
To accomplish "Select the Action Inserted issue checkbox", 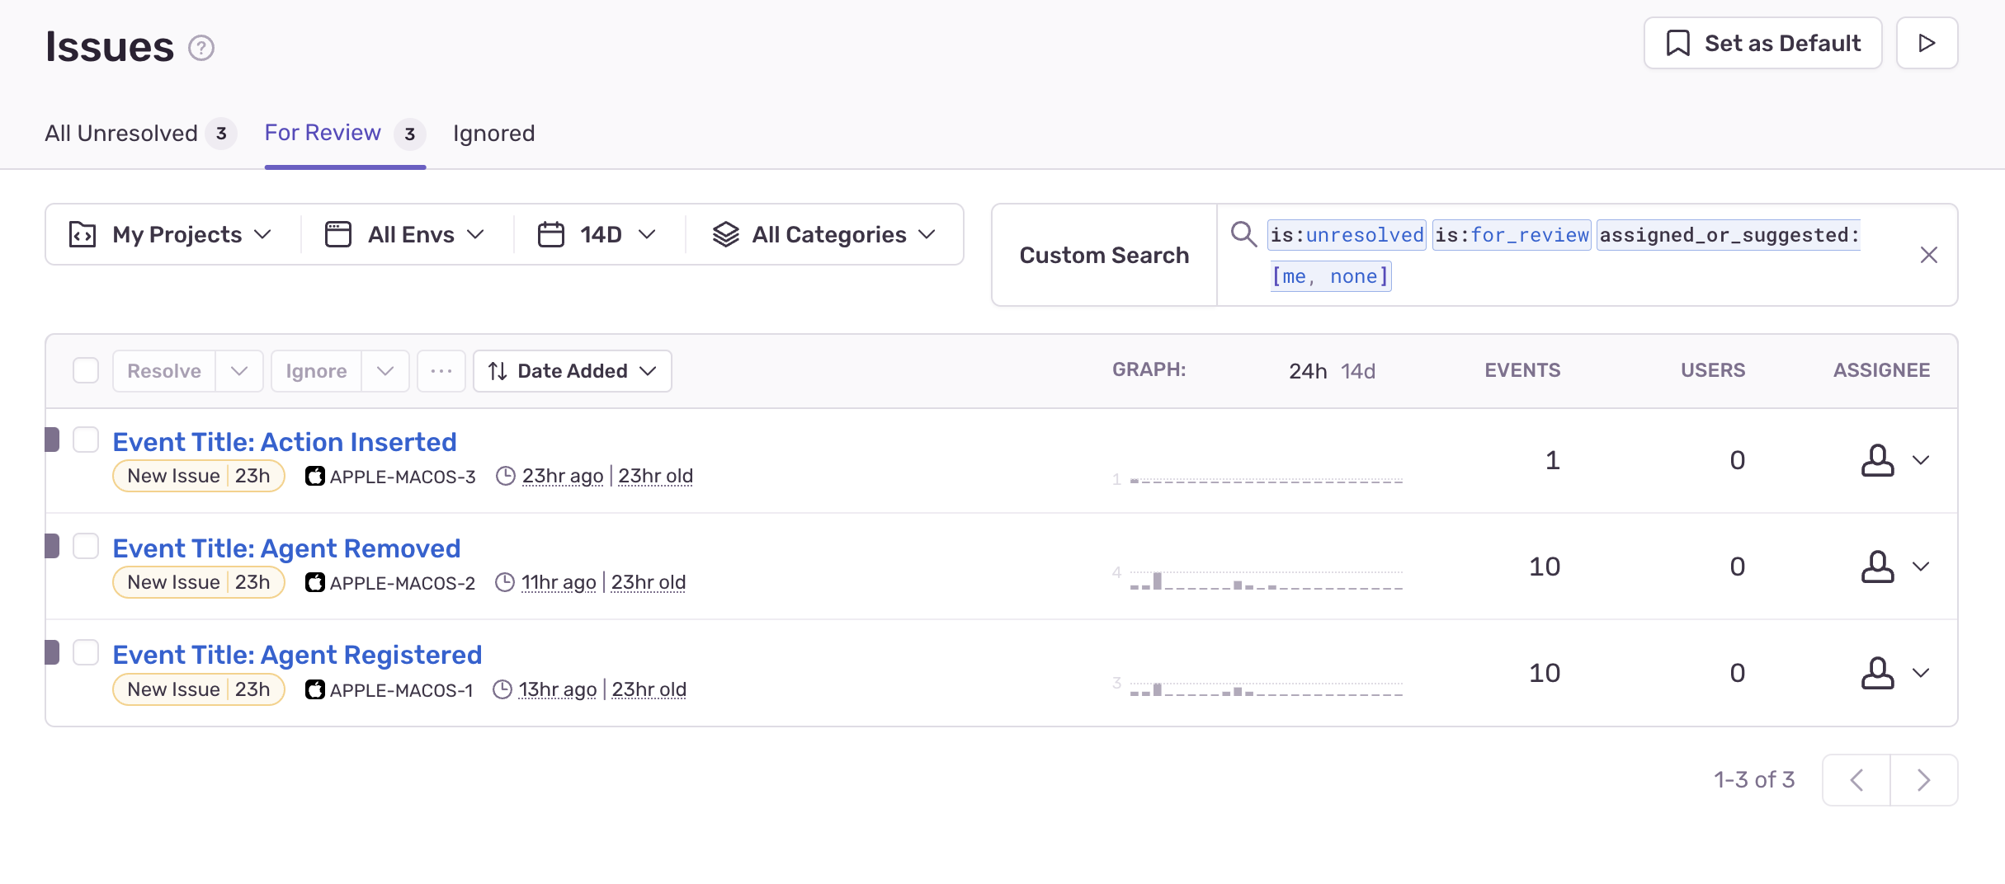I will [x=86, y=440].
